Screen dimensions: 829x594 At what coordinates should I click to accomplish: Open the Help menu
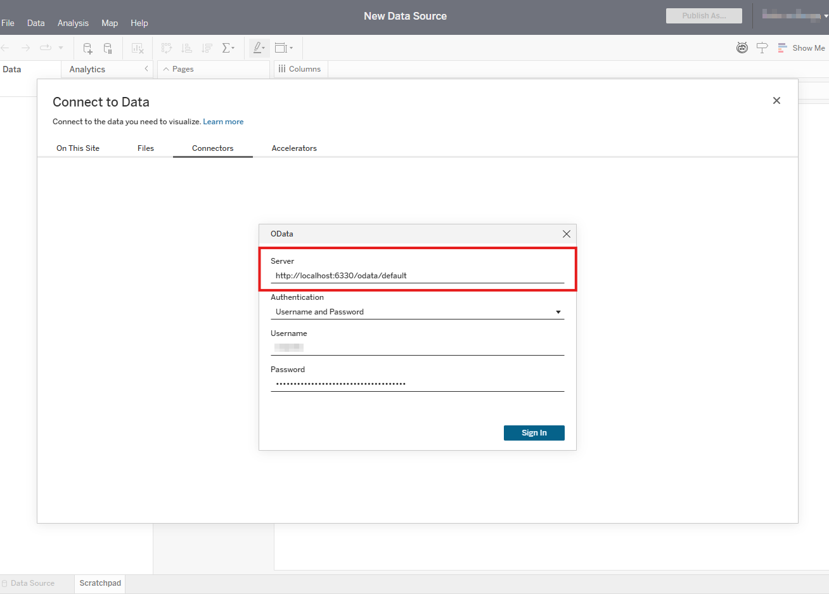(139, 23)
